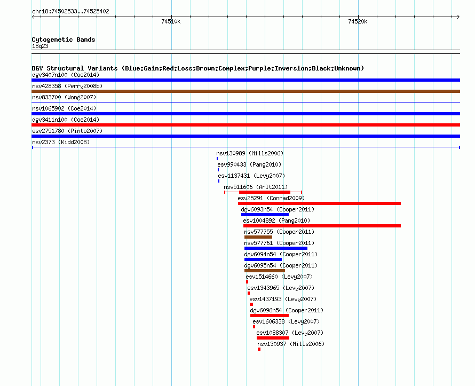Image resolution: width=475 pixels, height=386 pixels.
Task: Open the dgv3411n100 (Coe2014) red bar
Action: (x=246, y=125)
